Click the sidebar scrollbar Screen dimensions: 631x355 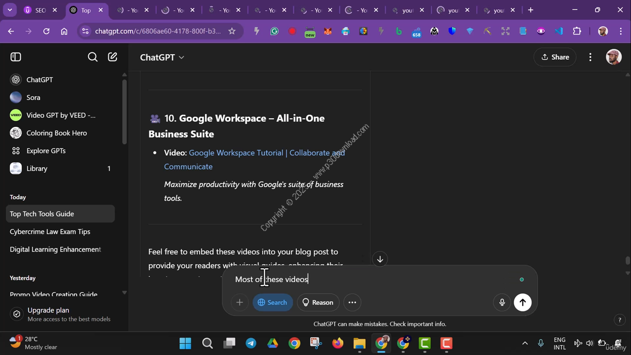tap(124, 111)
